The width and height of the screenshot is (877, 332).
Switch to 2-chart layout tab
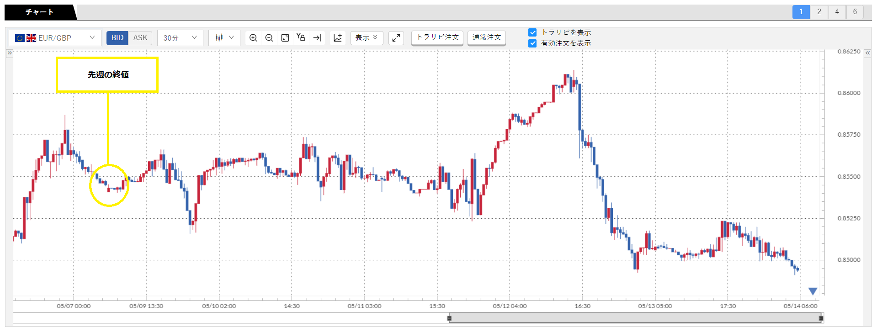[819, 12]
